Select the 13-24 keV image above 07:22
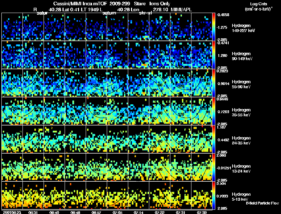 pyautogui.click(x=160, y=167)
